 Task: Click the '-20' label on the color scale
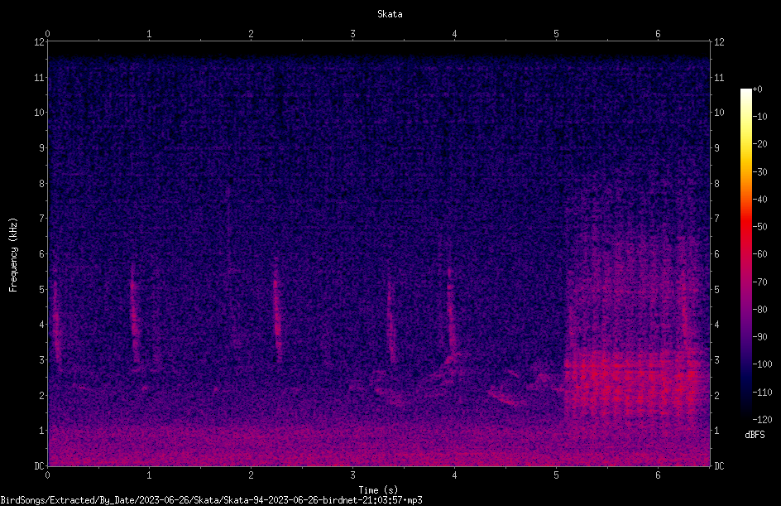click(759, 143)
